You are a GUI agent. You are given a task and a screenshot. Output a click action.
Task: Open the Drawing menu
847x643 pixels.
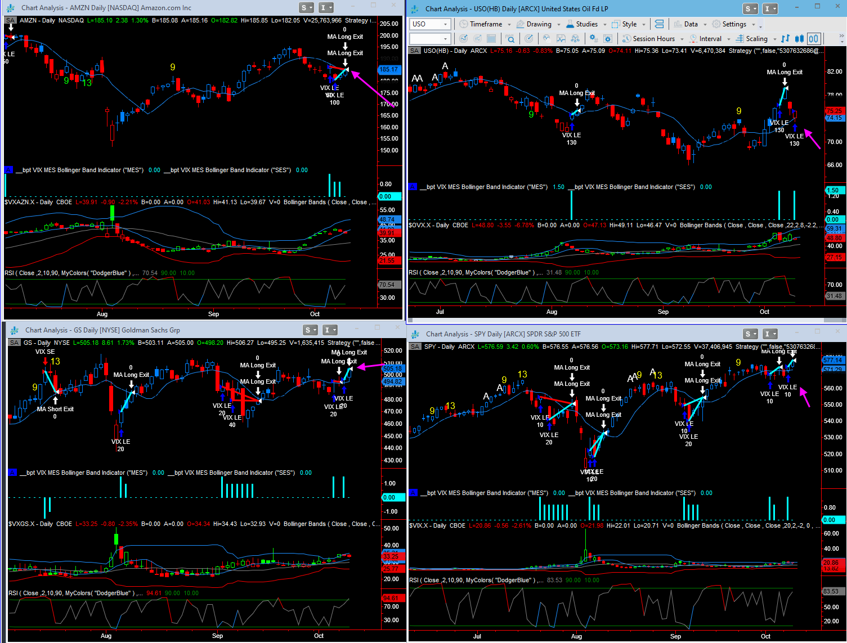point(539,24)
